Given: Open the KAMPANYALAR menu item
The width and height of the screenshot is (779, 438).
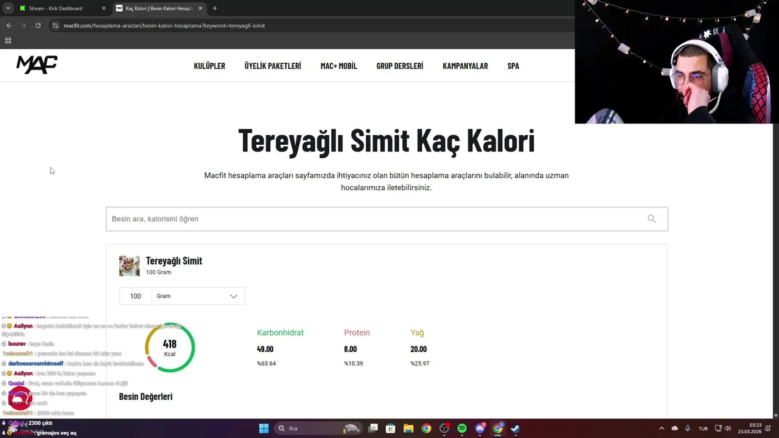Looking at the screenshot, I should click(x=465, y=66).
